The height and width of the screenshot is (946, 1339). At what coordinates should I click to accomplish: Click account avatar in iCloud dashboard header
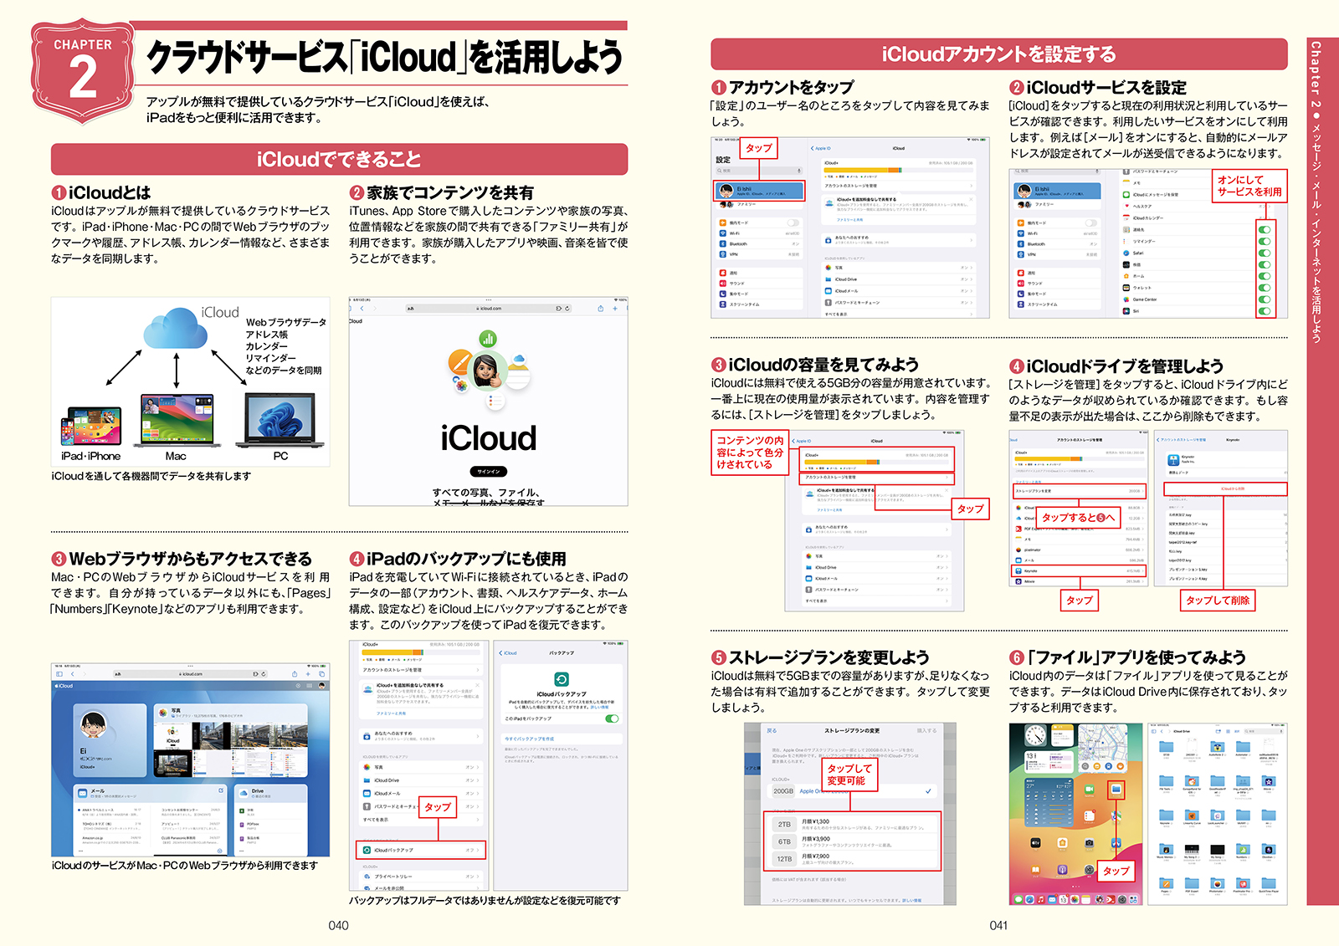click(321, 686)
